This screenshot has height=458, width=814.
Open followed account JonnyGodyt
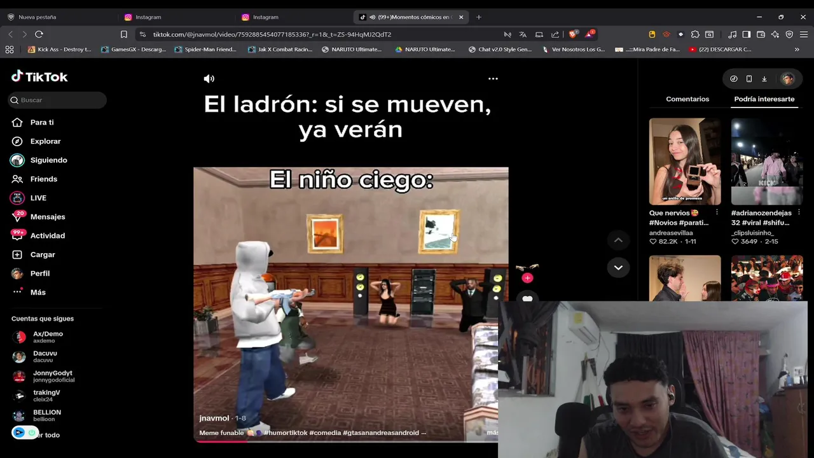(44, 377)
